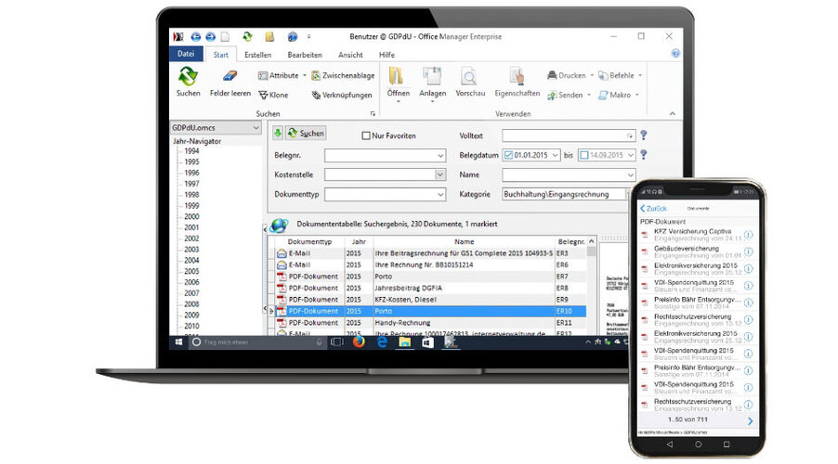Click the globe icon in quick access toolbar

tap(293, 37)
